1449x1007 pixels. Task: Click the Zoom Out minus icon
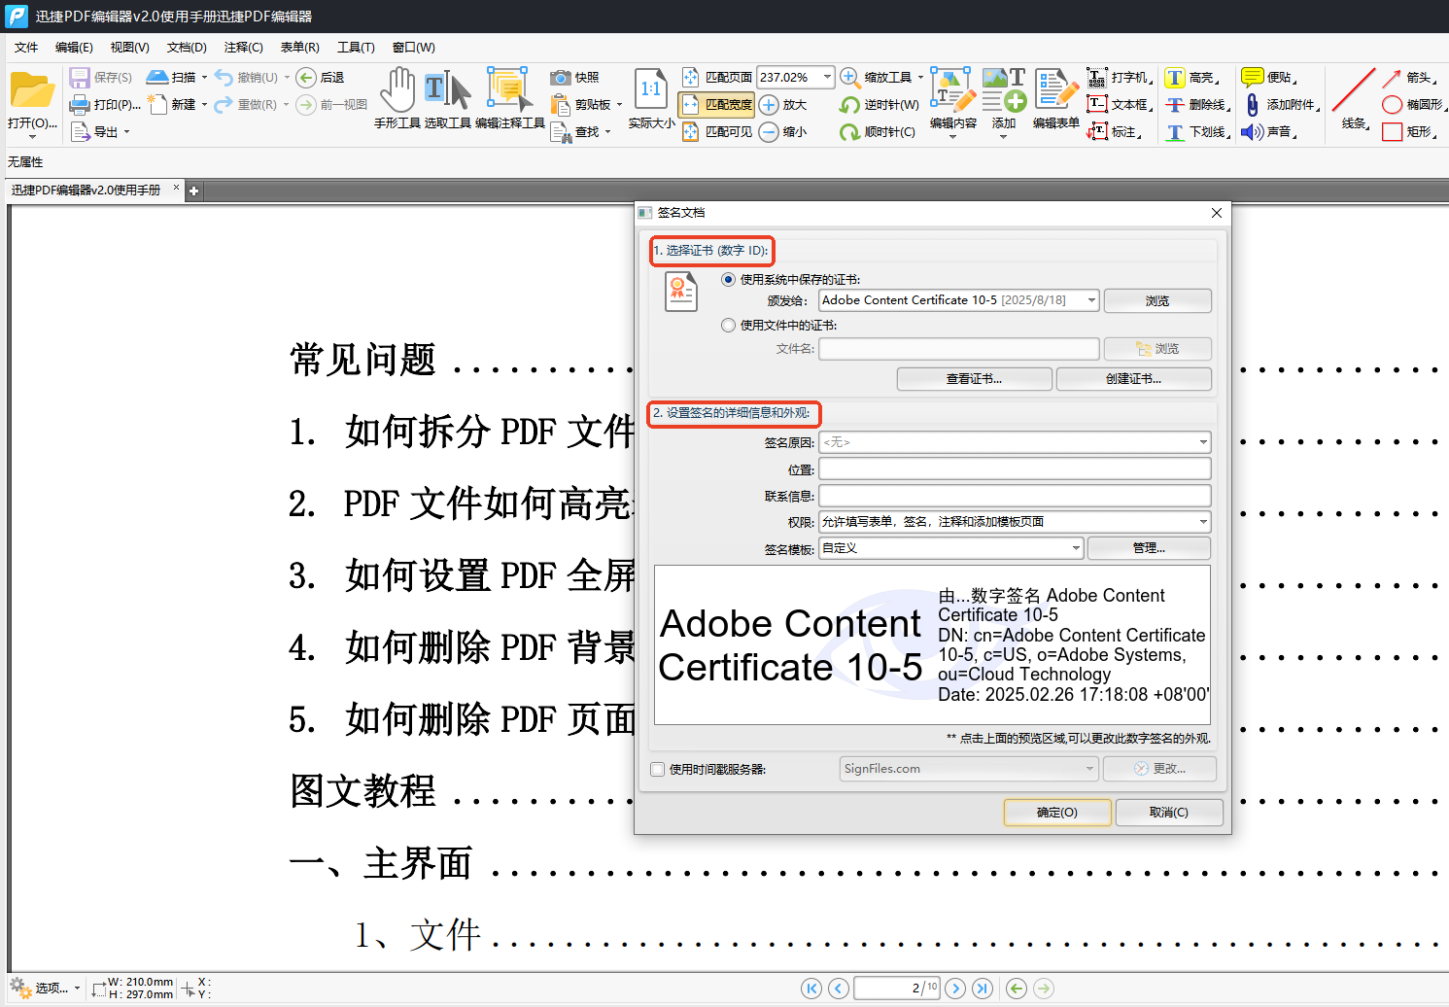(x=769, y=131)
